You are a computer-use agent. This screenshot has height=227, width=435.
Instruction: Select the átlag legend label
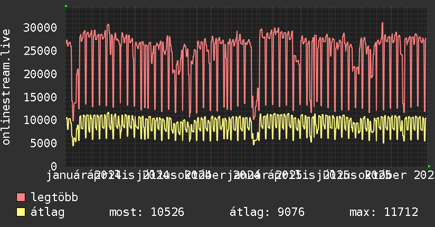48,212
